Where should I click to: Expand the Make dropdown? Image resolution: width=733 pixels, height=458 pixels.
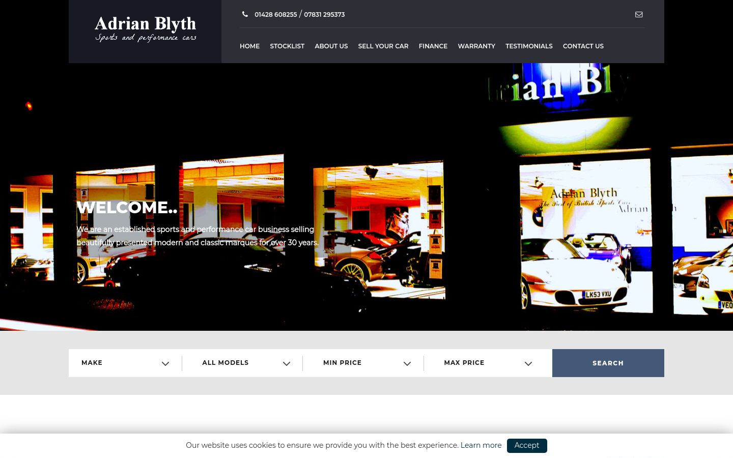125,363
